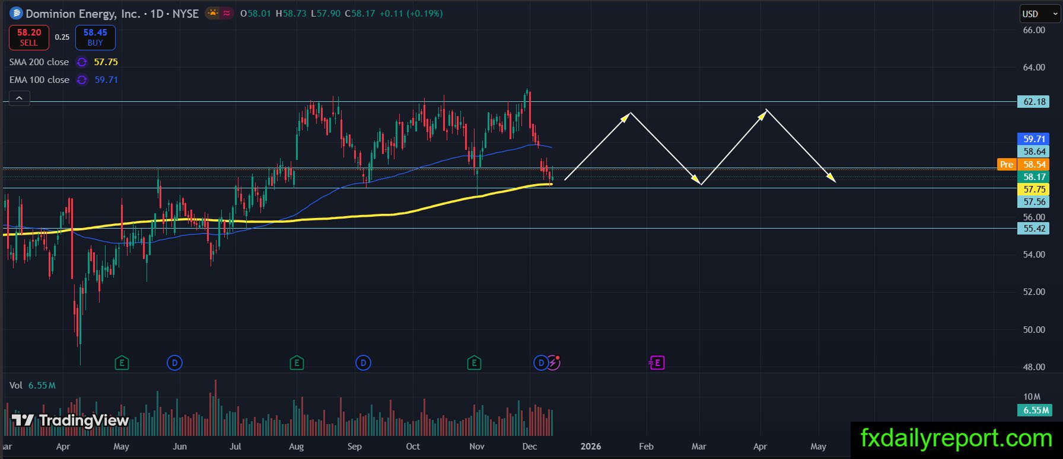
Task: Click the open value O58.01
Action: (x=256, y=14)
